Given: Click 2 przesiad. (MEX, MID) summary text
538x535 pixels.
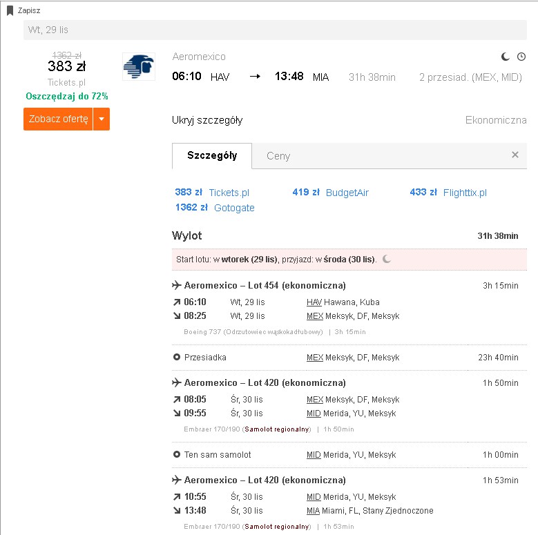Looking at the screenshot, I should pyautogui.click(x=470, y=77).
